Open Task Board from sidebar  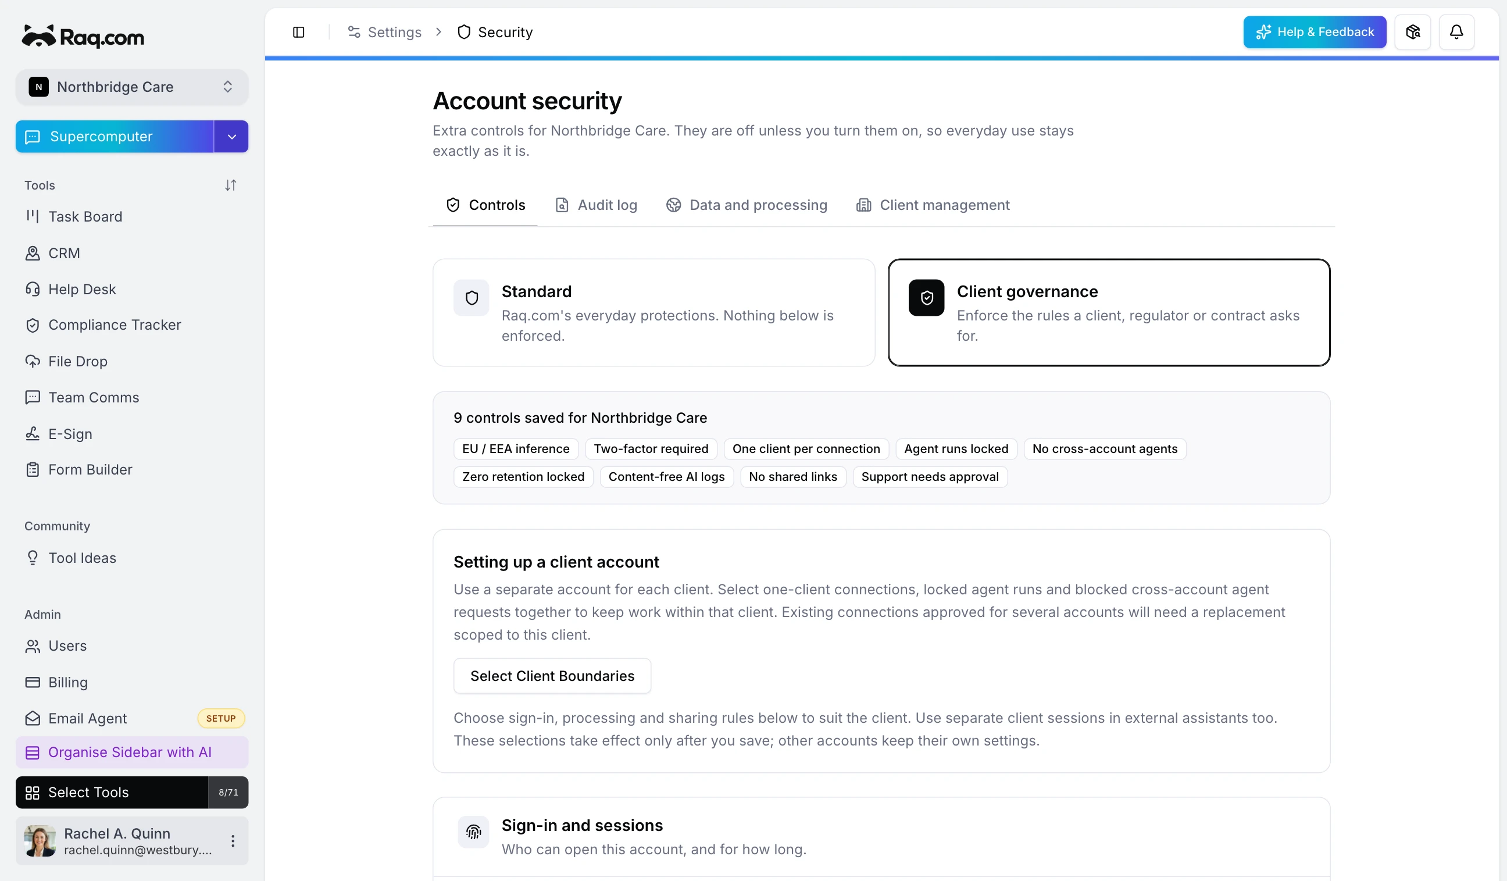click(131, 216)
